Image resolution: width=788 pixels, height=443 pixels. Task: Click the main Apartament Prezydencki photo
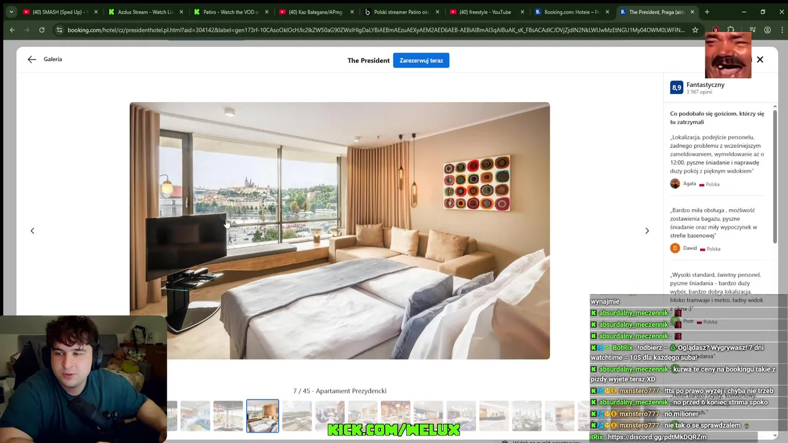pos(339,231)
